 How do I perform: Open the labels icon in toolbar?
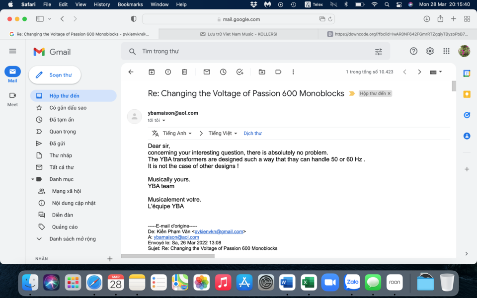tap(278, 72)
